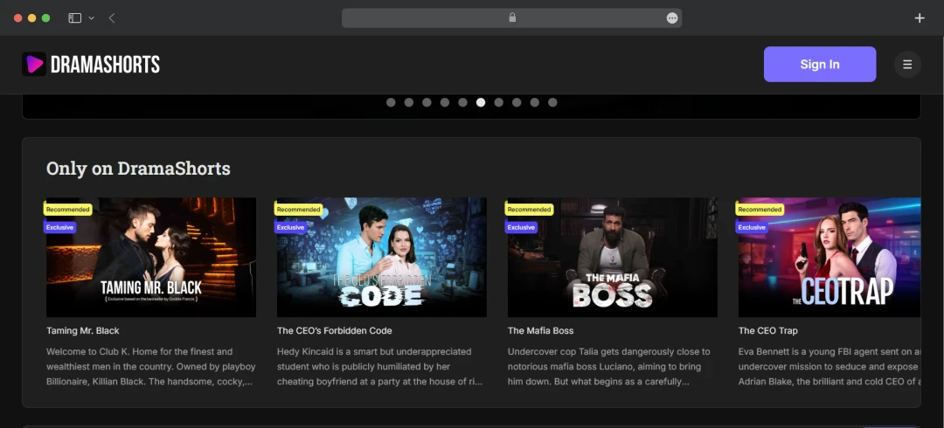
Task: Click the 'Undercover cop Talia' description text
Action: pos(609,366)
